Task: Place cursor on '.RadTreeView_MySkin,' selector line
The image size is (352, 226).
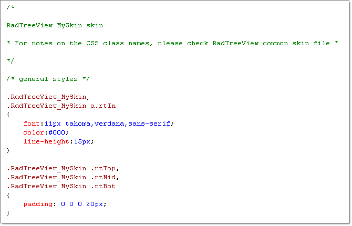Action: 48,97
